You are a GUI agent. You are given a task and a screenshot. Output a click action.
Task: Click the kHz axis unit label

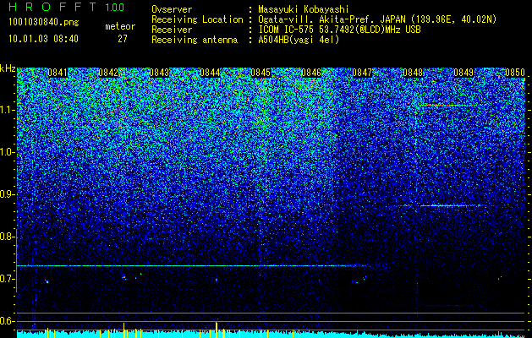pos(8,68)
